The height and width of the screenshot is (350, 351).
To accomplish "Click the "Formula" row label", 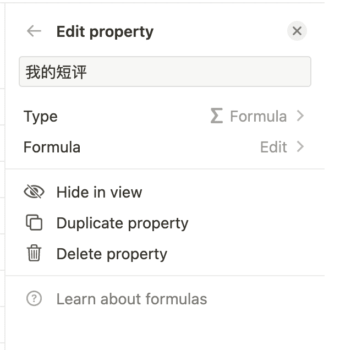I will pyautogui.click(x=52, y=147).
